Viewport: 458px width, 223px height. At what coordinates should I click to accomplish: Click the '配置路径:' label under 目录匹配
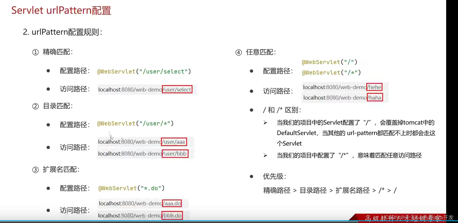pyautogui.click(x=75, y=125)
